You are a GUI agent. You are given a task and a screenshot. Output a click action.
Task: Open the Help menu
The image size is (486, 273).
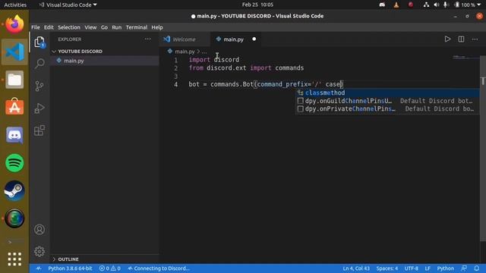click(157, 27)
